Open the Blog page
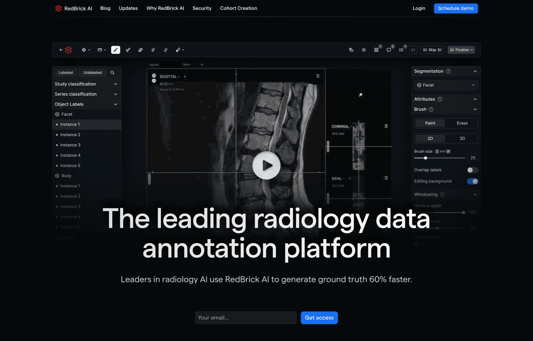 105,8
